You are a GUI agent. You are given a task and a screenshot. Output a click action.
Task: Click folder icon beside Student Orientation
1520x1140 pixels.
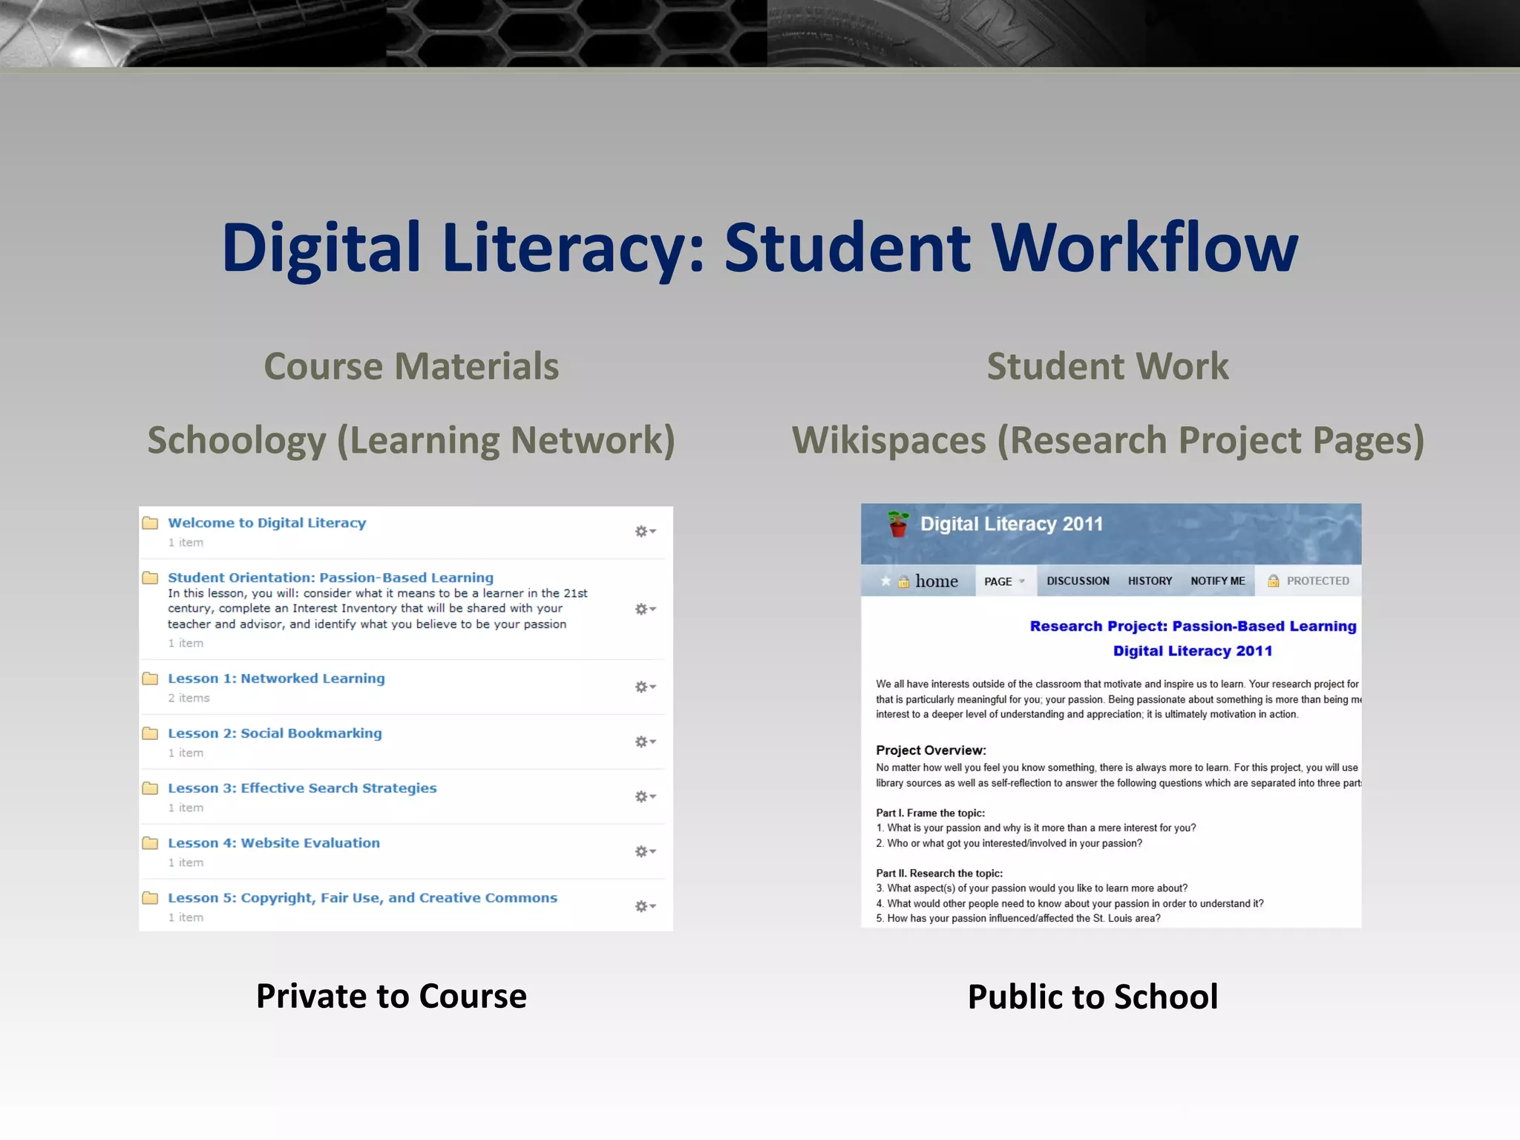coord(150,577)
